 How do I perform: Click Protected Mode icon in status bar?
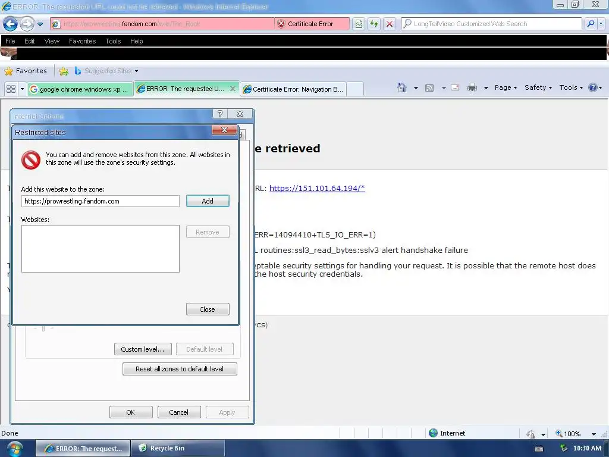(x=530, y=434)
